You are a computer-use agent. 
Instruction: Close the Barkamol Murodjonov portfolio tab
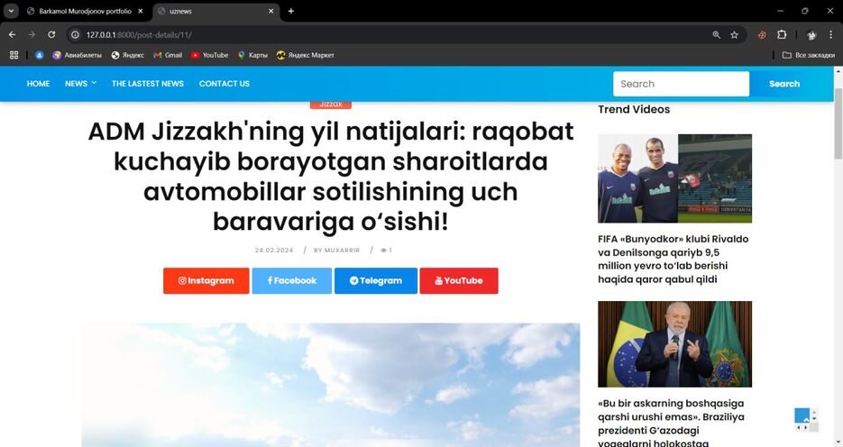coord(141,11)
